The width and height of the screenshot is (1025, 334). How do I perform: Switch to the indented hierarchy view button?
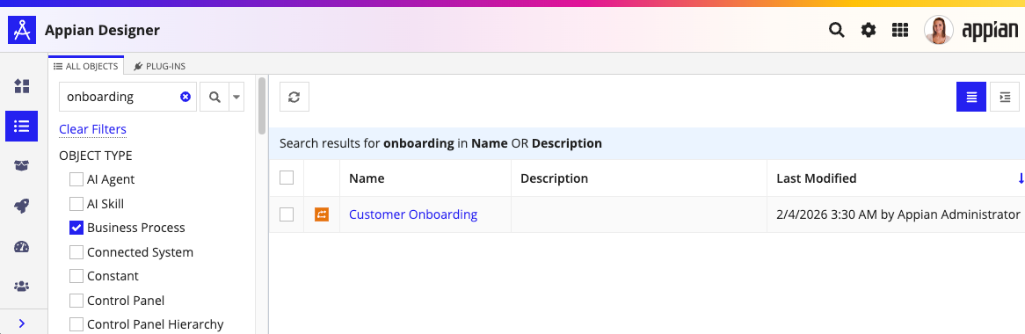(1006, 97)
